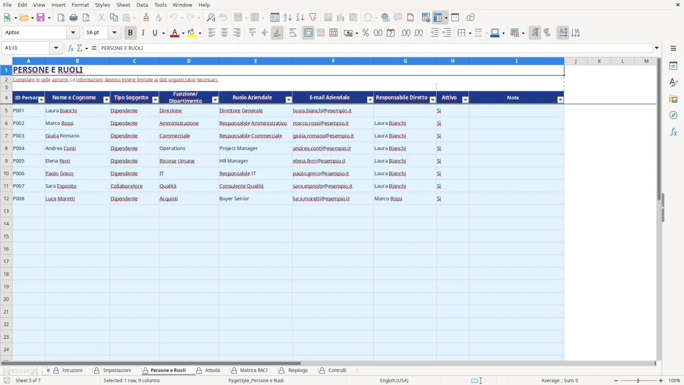Screen dimensions: 684x385
Task: Click the Add Decimal Place icon
Action: pos(406,33)
